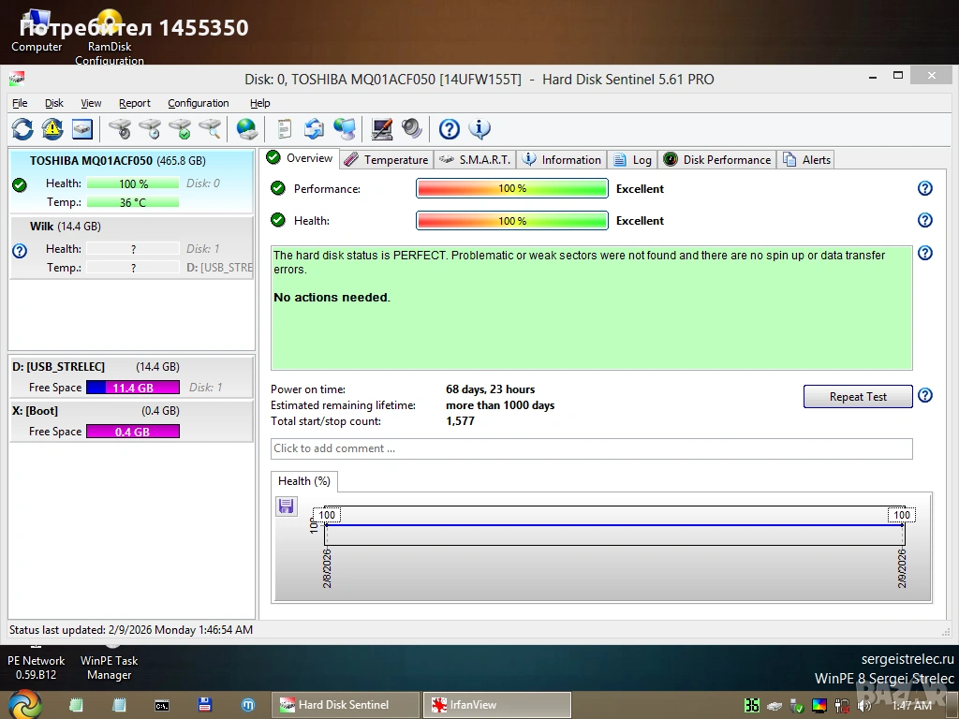The width and height of the screenshot is (959, 719).
Task: Switch to the Temperature tab
Action: coord(386,159)
